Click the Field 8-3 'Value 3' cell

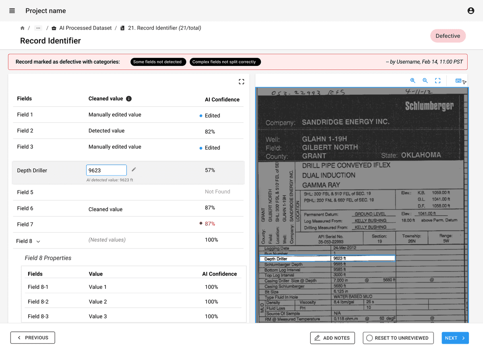(98, 316)
